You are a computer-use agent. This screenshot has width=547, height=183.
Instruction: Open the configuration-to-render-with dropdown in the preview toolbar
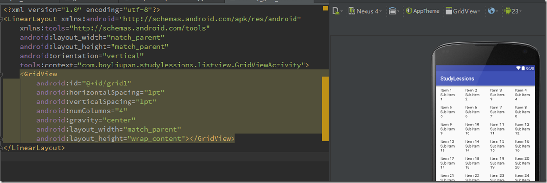pyautogui.click(x=338, y=11)
